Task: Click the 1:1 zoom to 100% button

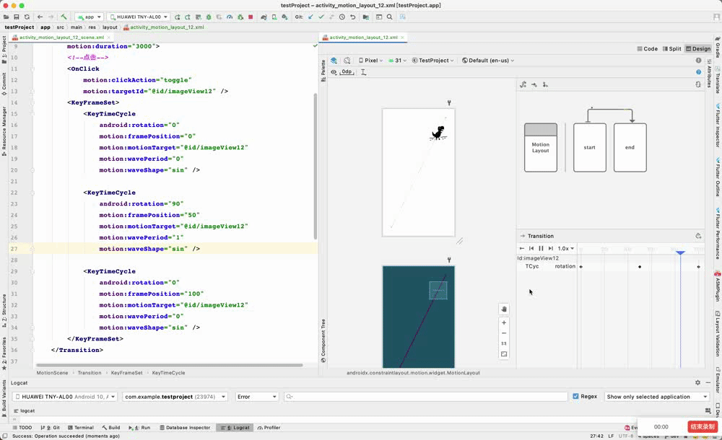Action: point(504,344)
